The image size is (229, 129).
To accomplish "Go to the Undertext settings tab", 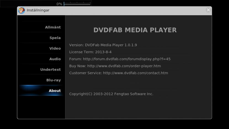I will [41, 70].
